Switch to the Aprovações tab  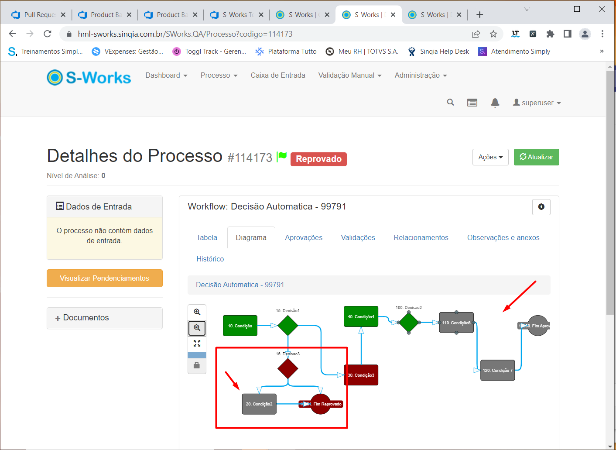pos(304,237)
